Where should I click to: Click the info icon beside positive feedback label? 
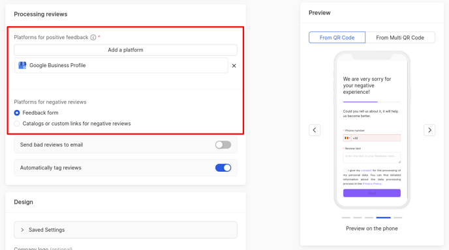tap(93, 37)
